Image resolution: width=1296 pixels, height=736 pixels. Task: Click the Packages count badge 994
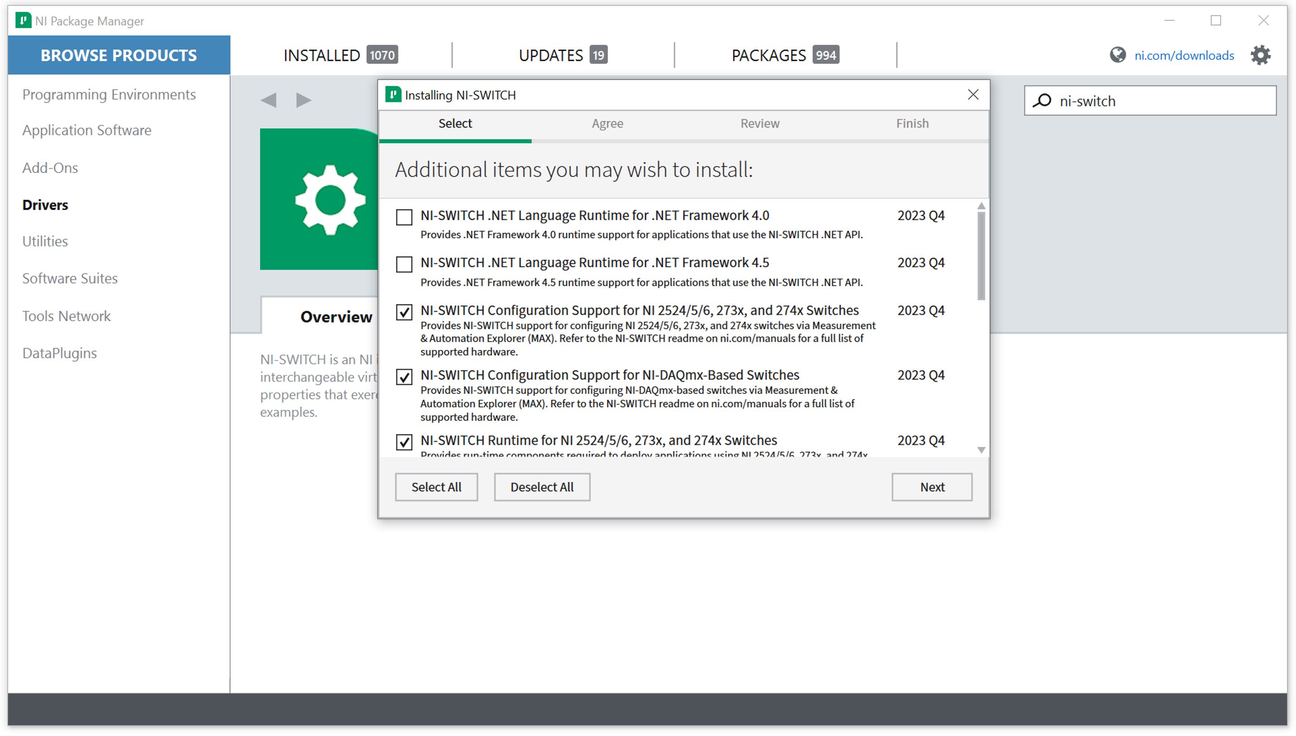point(826,55)
